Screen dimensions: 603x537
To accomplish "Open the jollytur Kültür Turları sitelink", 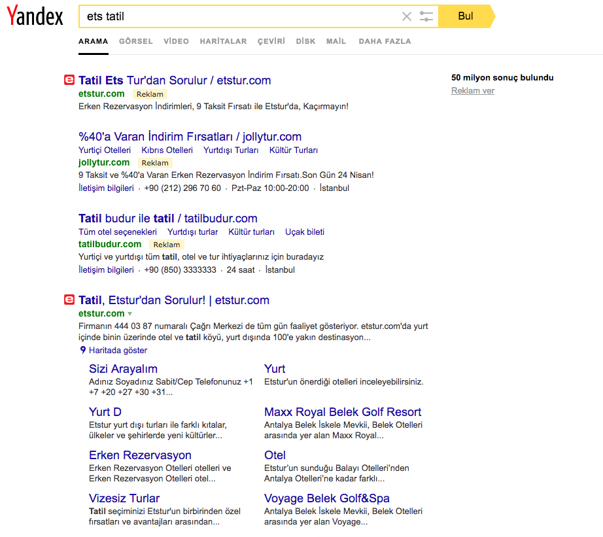I will click(294, 150).
